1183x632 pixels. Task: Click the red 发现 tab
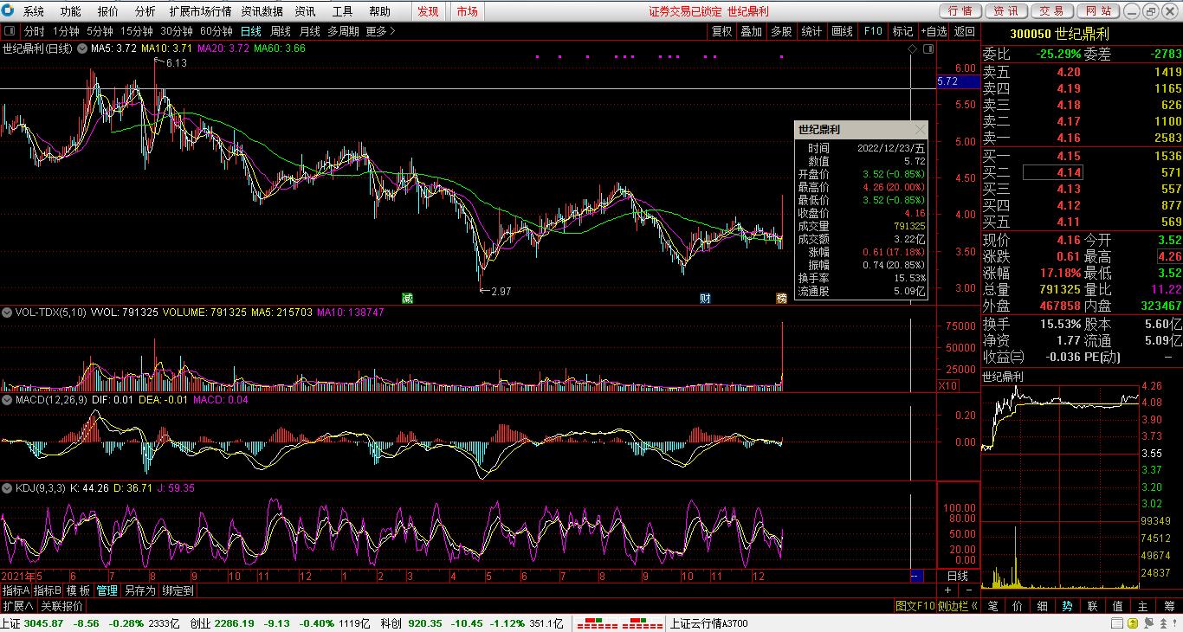(428, 11)
